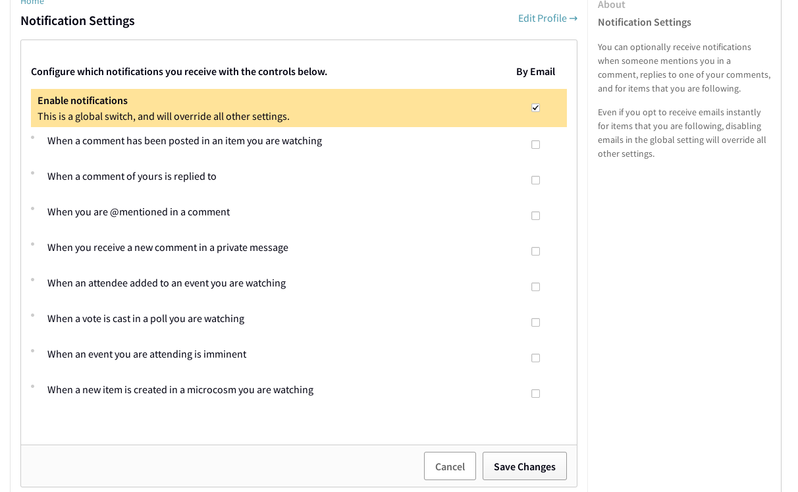Check email for attendee added to event
Viewport: 798px width, 492px height.
click(535, 287)
